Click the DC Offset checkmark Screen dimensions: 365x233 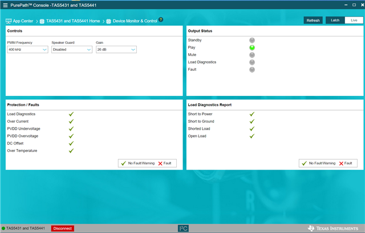pos(71,143)
